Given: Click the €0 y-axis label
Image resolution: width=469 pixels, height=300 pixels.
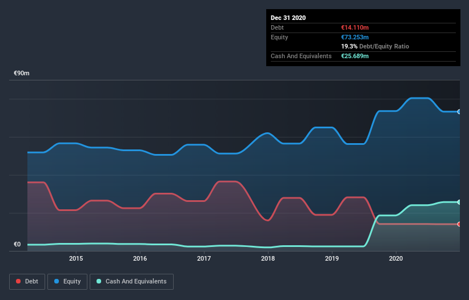Looking at the screenshot, I should [x=17, y=244].
